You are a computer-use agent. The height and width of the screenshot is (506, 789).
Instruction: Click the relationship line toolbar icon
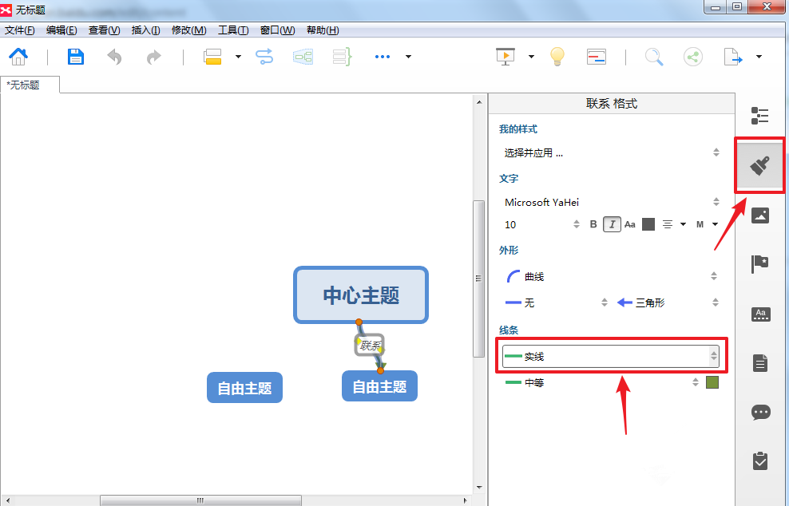pos(264,57)
